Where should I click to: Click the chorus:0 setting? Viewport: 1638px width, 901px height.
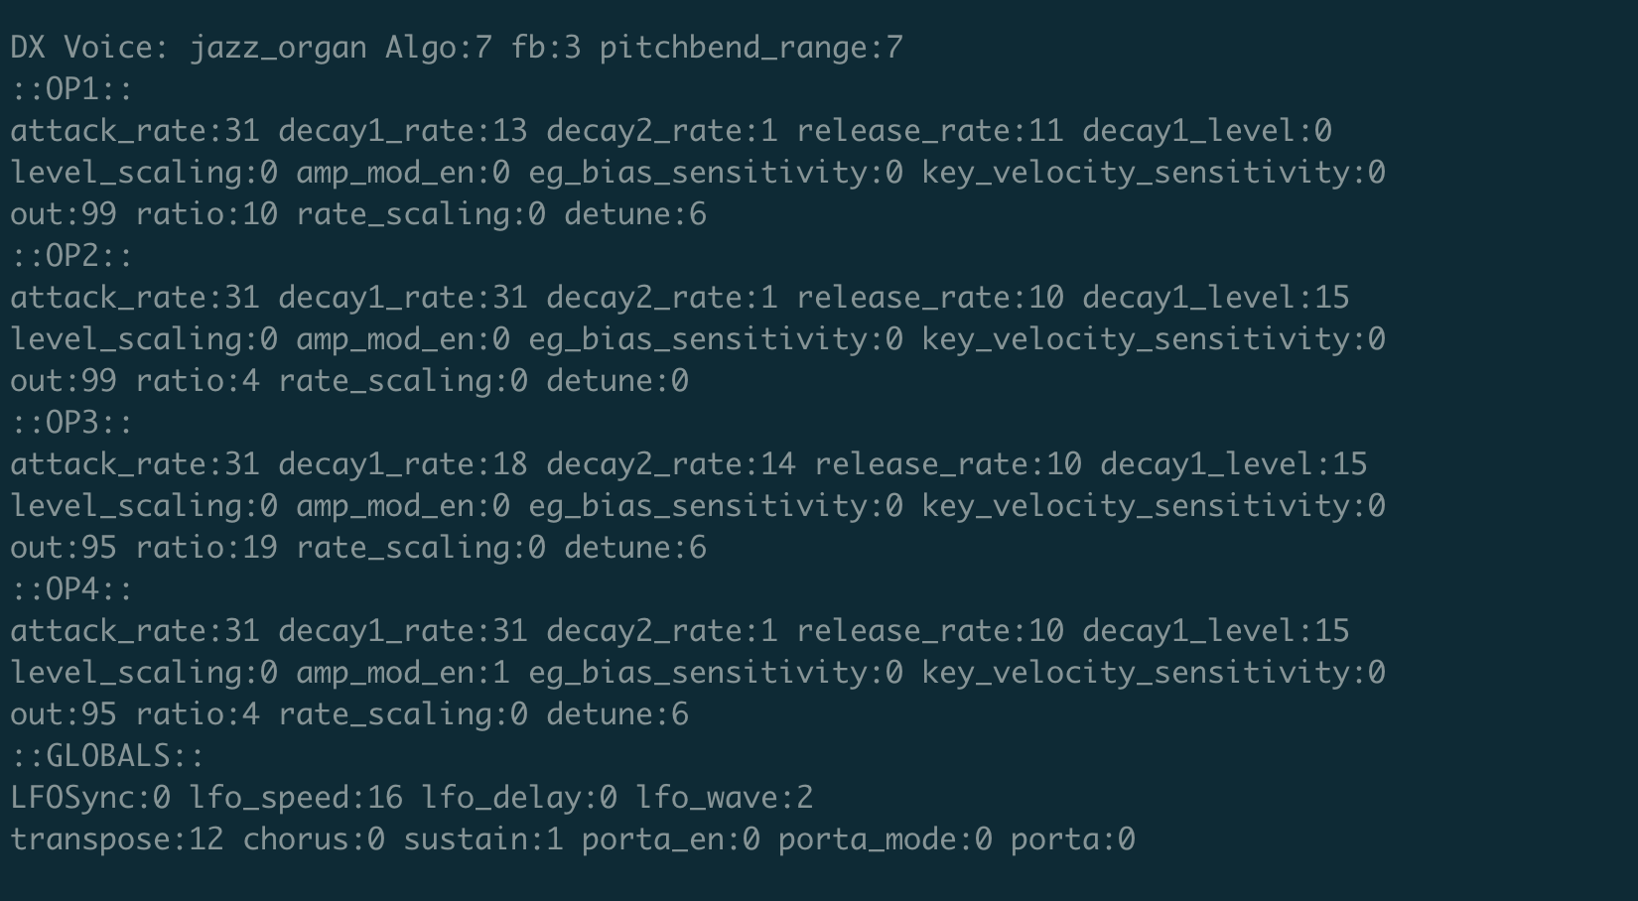click(314, 839)
